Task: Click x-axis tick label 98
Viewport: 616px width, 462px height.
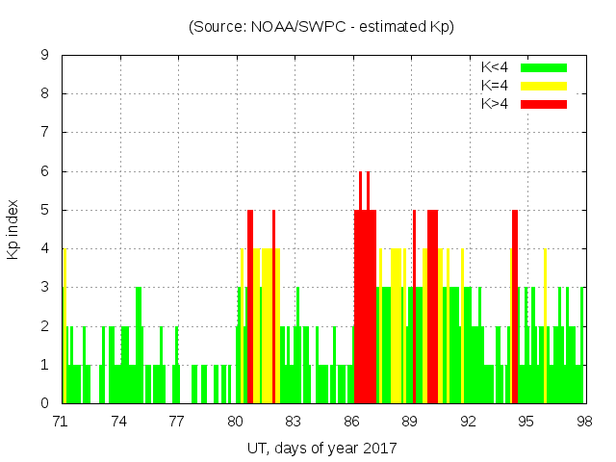Action: click(583, 421)
